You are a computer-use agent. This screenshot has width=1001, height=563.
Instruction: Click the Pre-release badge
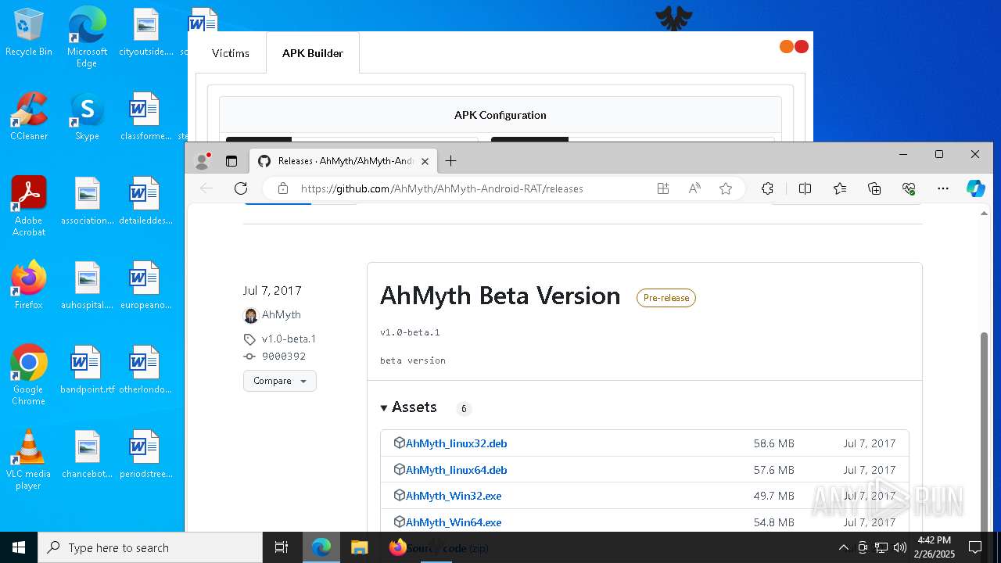(666, 298)
